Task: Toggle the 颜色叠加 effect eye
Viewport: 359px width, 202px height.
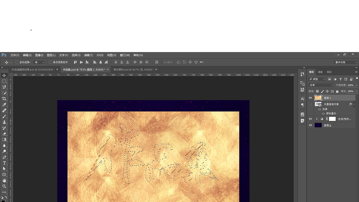Action: pos(323,114)
